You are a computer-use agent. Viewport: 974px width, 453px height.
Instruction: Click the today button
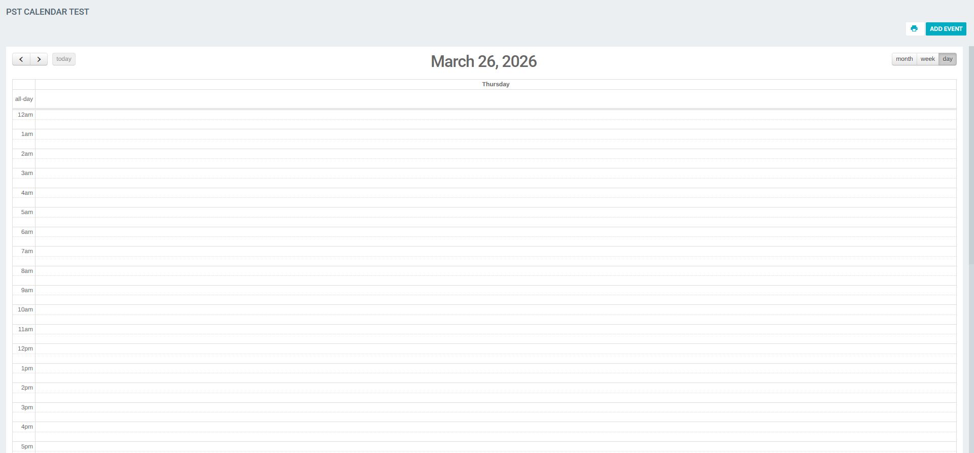click(x=64, y=59)
